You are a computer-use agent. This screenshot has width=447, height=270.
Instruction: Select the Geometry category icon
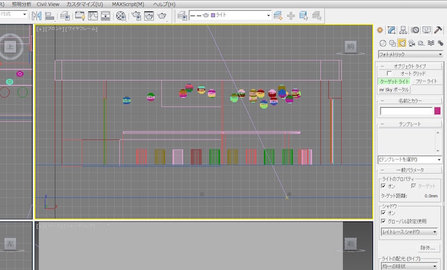coord(382,43)
